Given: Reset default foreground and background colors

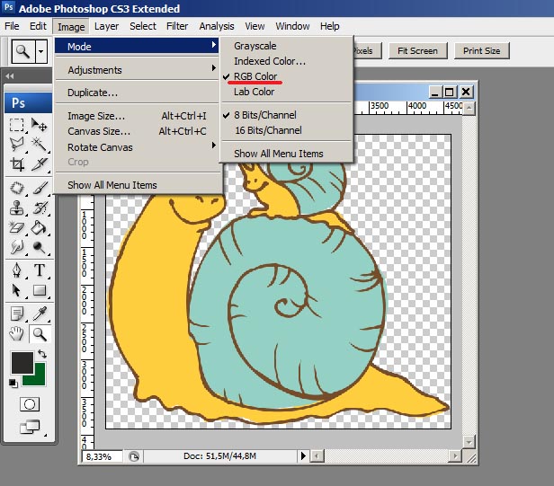Looking at the screenshot, I should pyautogui.click(x=13, y=383).
